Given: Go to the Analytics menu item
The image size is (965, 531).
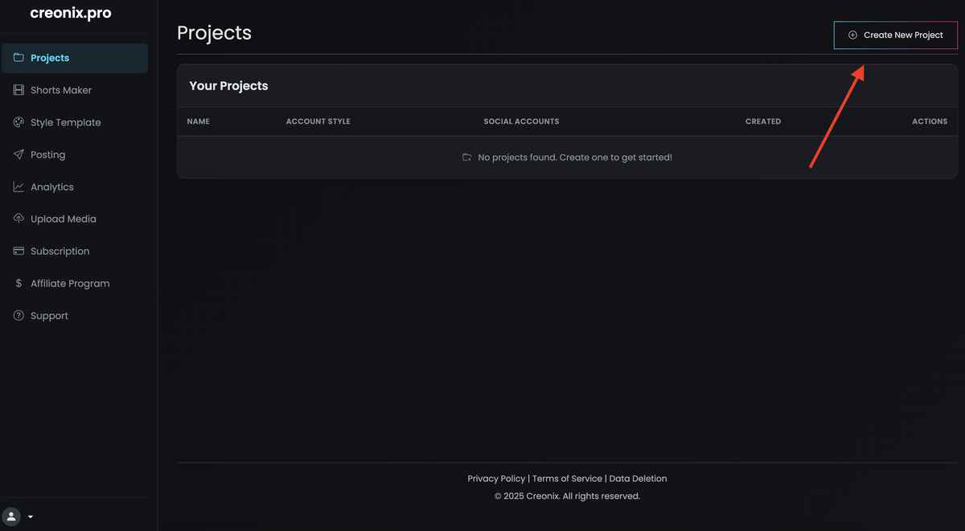Looking at the screenshot, I should (52, 187).
